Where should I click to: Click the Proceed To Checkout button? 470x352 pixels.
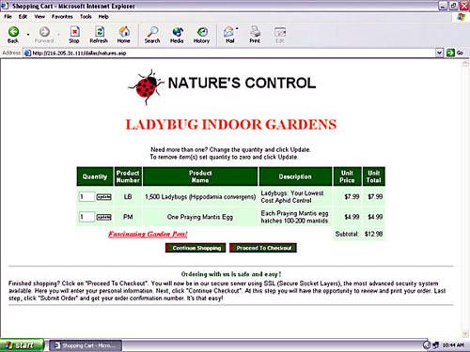pyautogui.click(x=263, y=248)
